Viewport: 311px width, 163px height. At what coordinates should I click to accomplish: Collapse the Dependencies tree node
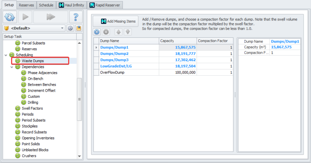tap(12, 67)
